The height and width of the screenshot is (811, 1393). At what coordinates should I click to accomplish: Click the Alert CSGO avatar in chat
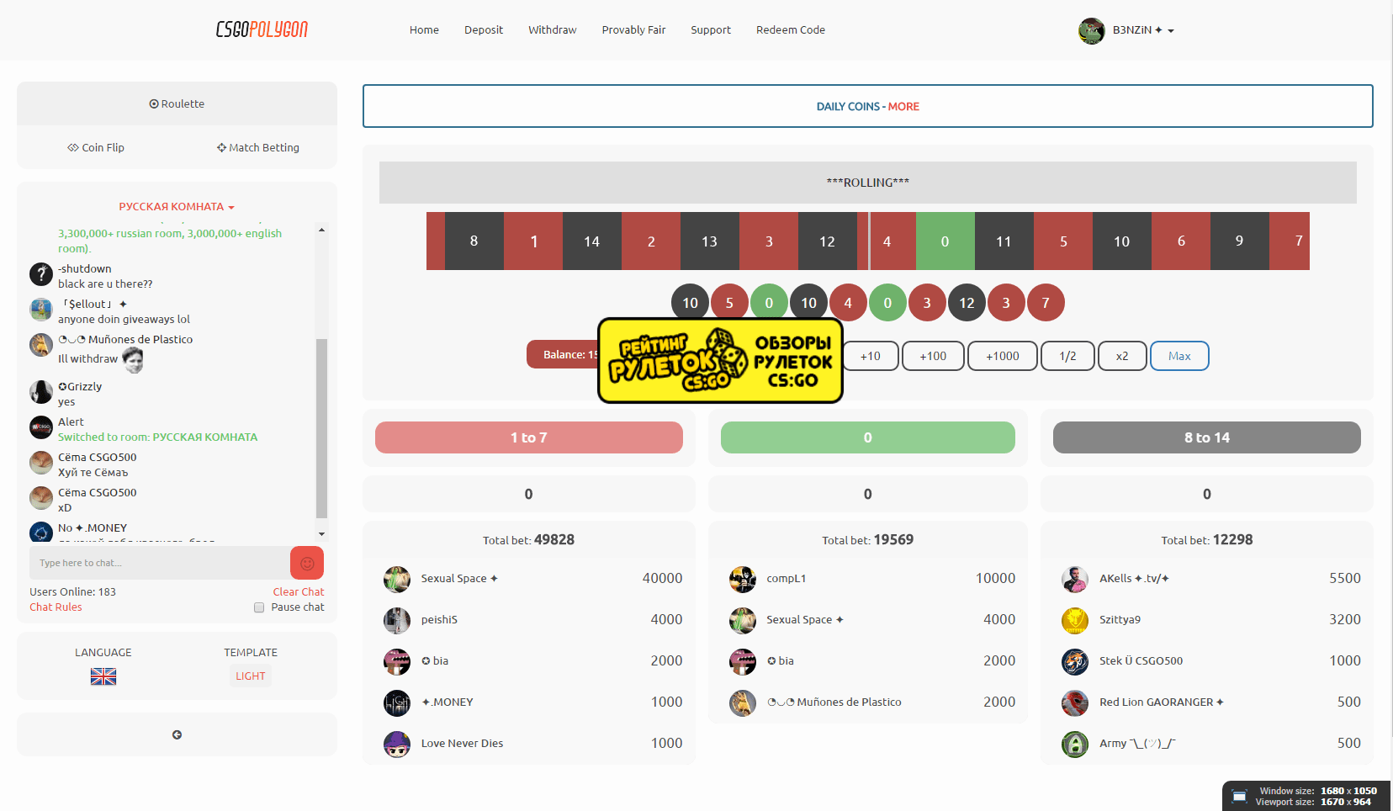tap(41, 427)
